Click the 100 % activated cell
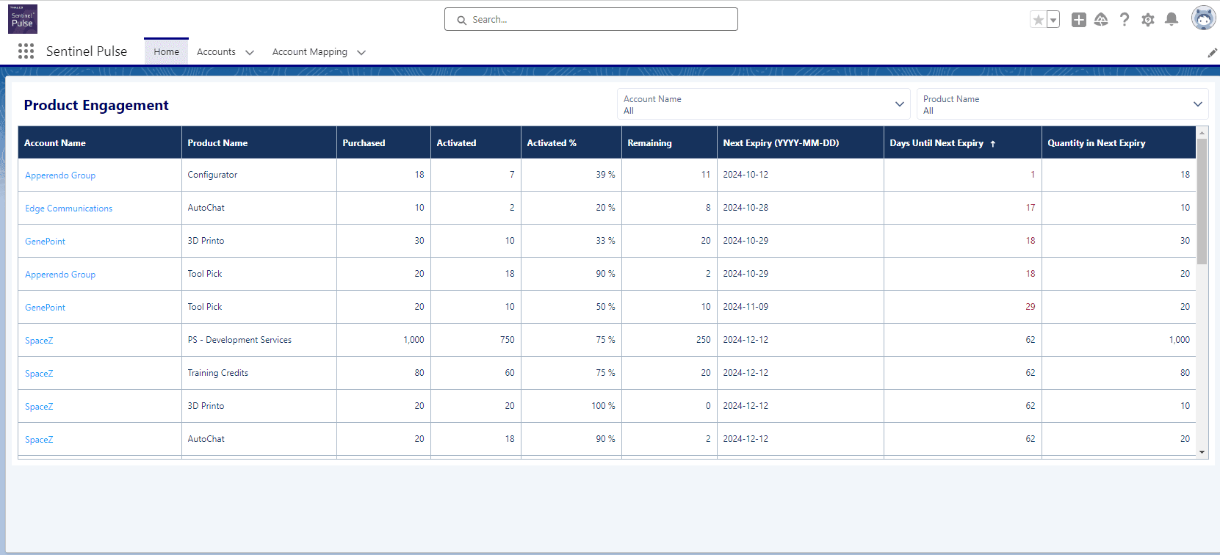Viewport: 1220px width, 555px height. pos(571,406)
